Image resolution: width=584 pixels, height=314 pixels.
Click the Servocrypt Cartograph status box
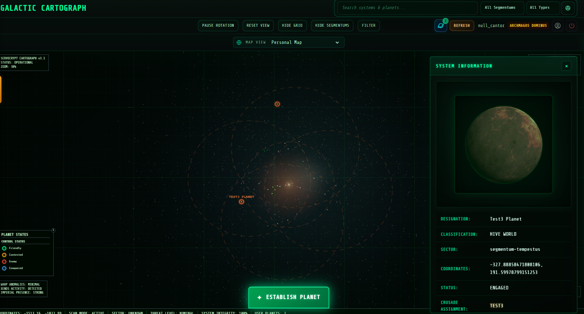pos(24,63)
